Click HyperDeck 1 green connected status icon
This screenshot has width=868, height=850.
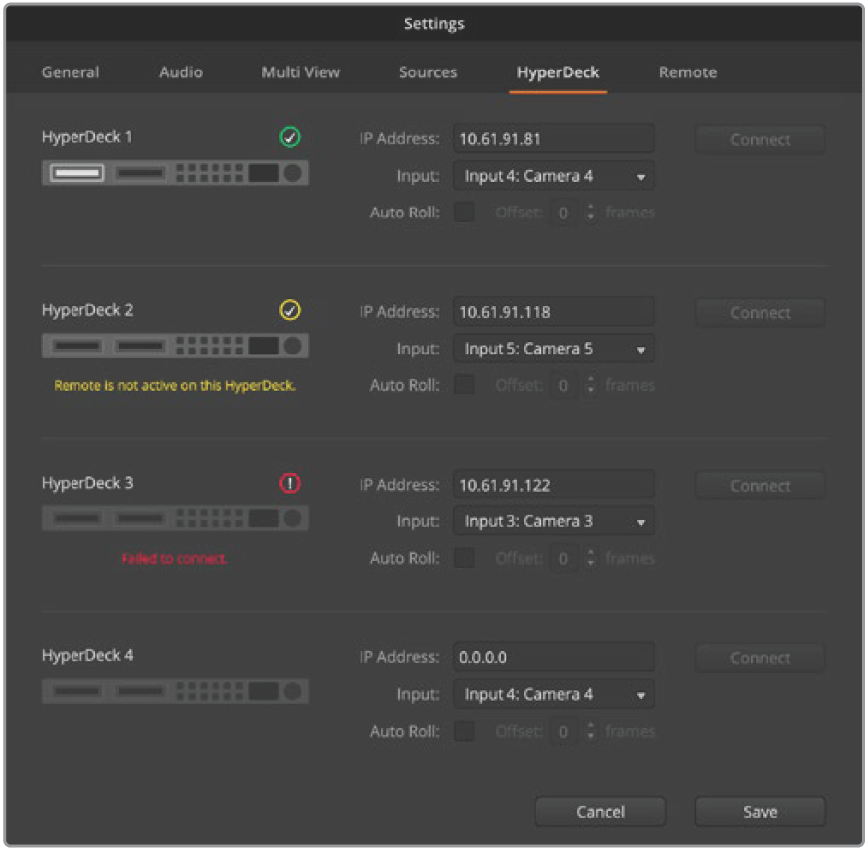coord(290,138)
